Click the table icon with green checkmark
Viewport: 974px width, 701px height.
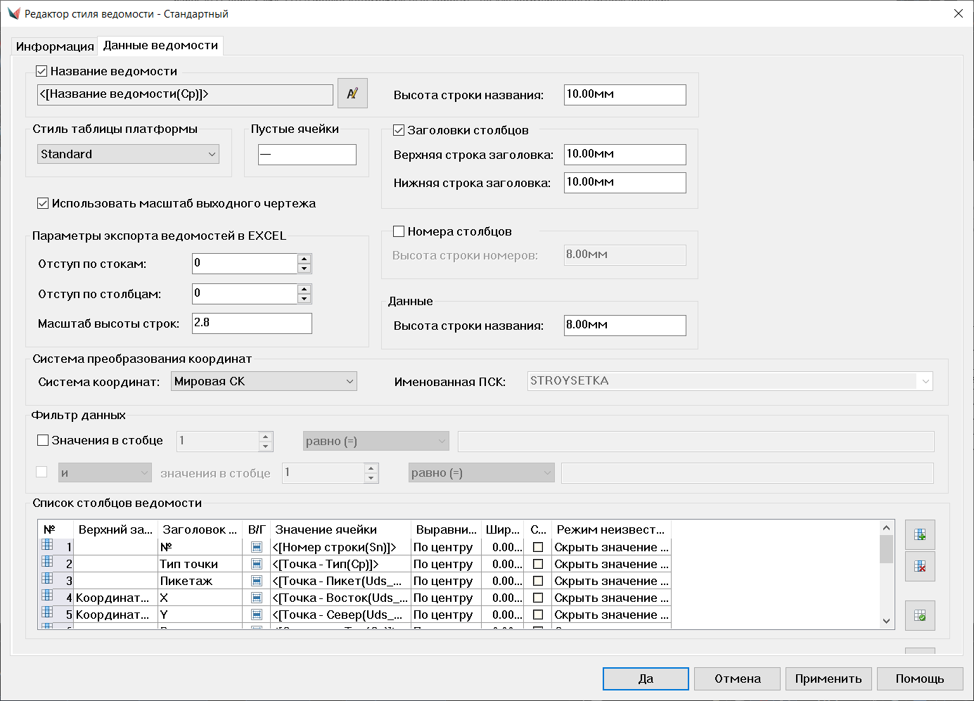919,616
